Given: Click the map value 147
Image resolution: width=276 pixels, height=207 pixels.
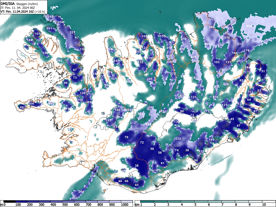Looking at the screenshot, I should pyautogui.click(x=116, y=61).
